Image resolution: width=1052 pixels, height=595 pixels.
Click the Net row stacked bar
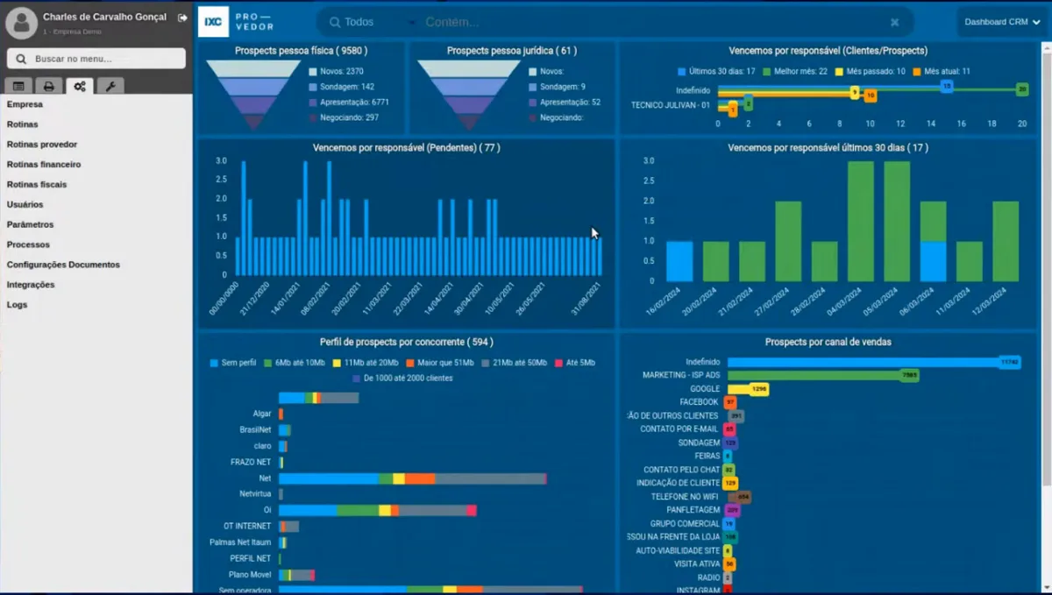(x=413, y=478)
